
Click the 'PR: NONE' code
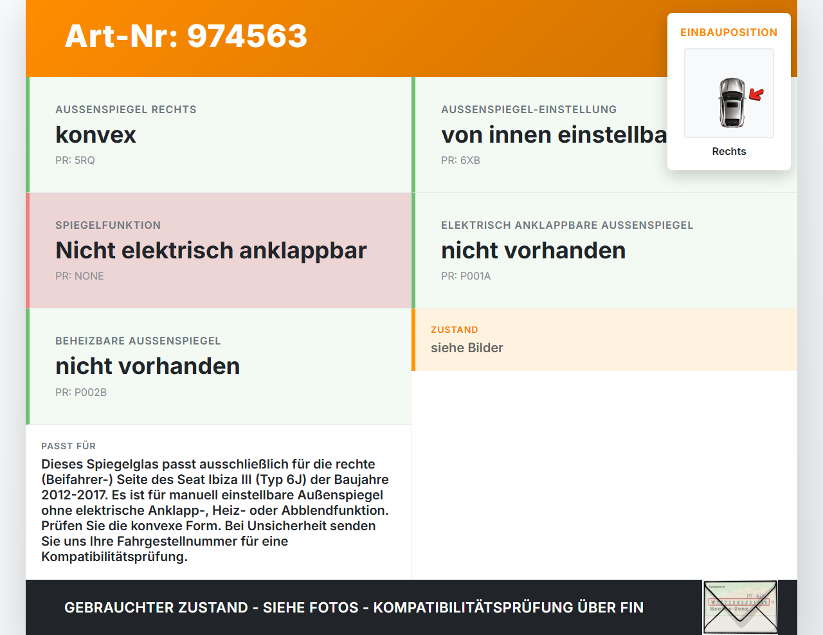coord(80,276)
